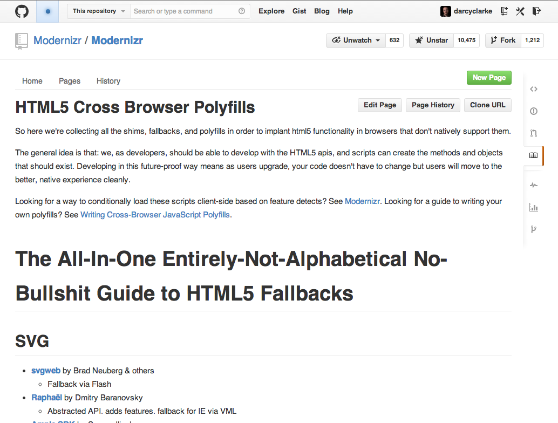Expand the Unwatch dropdown
This screenshot has width=558, height=423.
356,40
